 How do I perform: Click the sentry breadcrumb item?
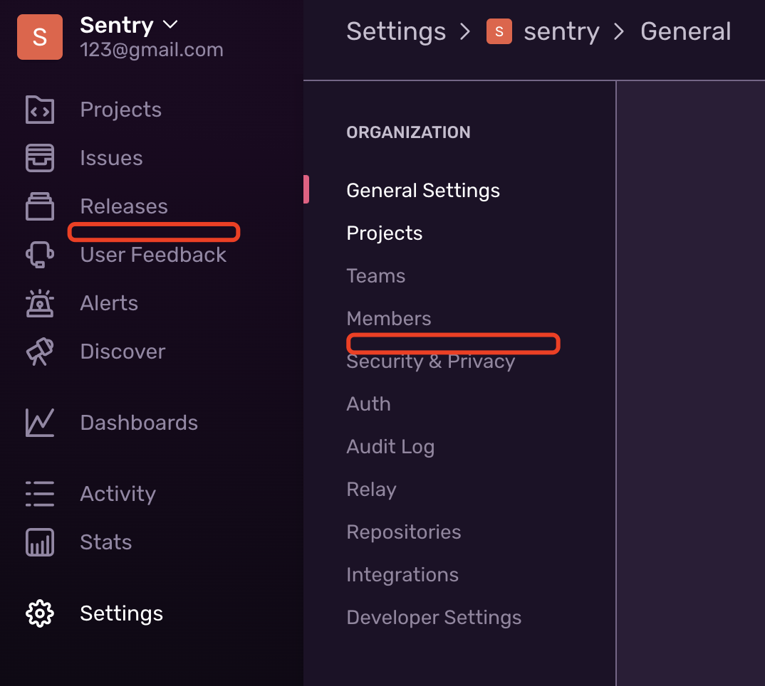pyautogui.click(x=561, y=31)
